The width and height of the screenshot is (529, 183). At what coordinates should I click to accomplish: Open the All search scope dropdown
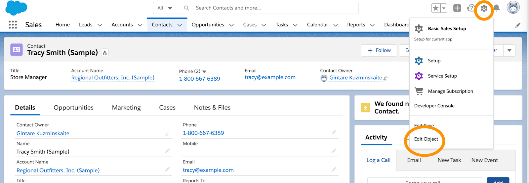(x=165, y=8)
